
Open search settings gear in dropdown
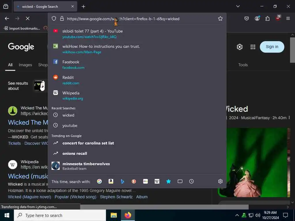[x=220, y=181]
